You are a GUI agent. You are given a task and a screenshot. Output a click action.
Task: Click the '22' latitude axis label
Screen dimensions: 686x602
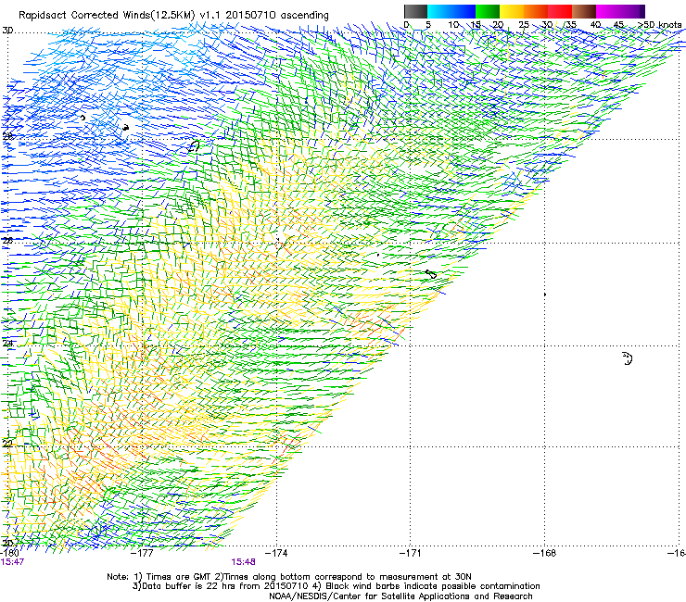click(x=7, y=444)
